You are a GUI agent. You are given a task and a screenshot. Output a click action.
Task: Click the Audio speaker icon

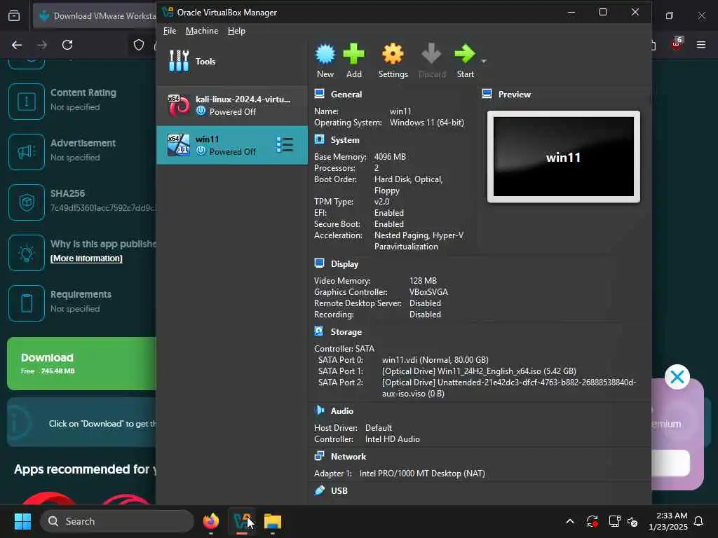319,410
